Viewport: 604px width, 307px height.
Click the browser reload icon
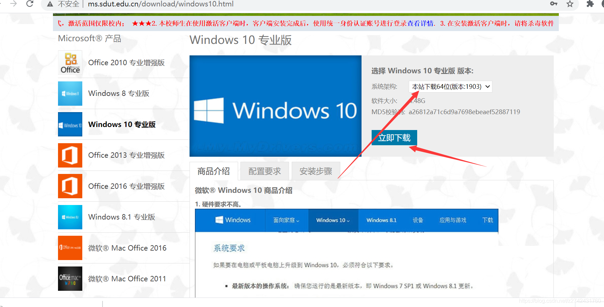pyautogui.click(x=30, y=4)
